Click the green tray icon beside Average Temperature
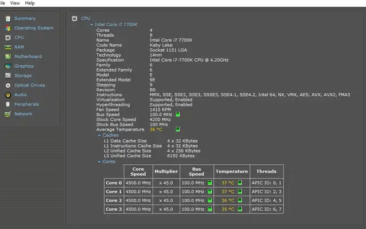Image resolution: width=366 pixels, height=229 pixels. (x=178, y=129)
